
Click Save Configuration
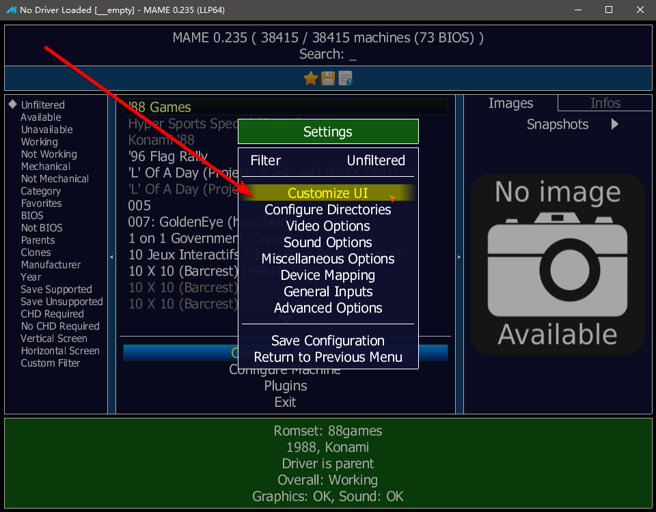pyautogui.click(x=328, y=341)
